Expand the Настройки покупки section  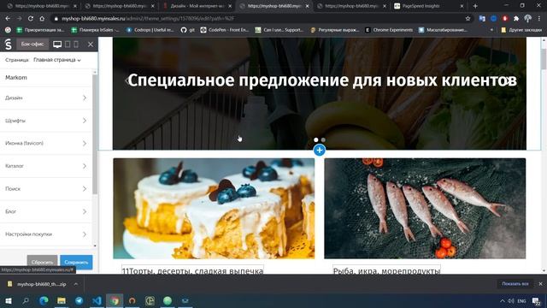pyautogui.click(x=45, y=234)
